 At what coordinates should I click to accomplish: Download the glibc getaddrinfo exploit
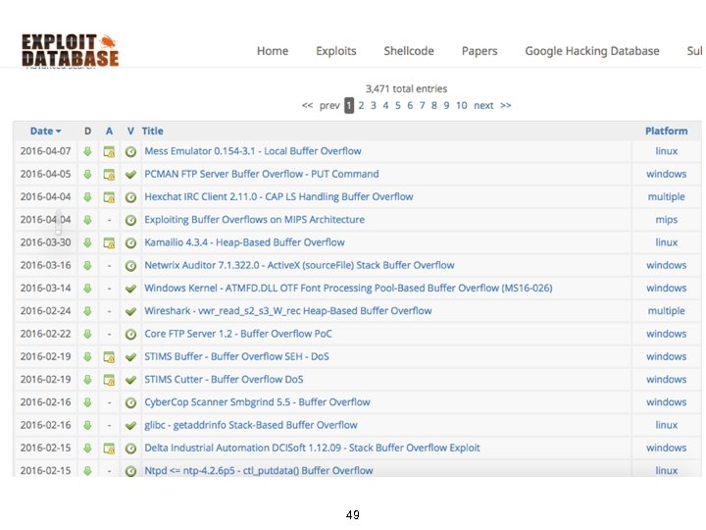click(87, 425)
